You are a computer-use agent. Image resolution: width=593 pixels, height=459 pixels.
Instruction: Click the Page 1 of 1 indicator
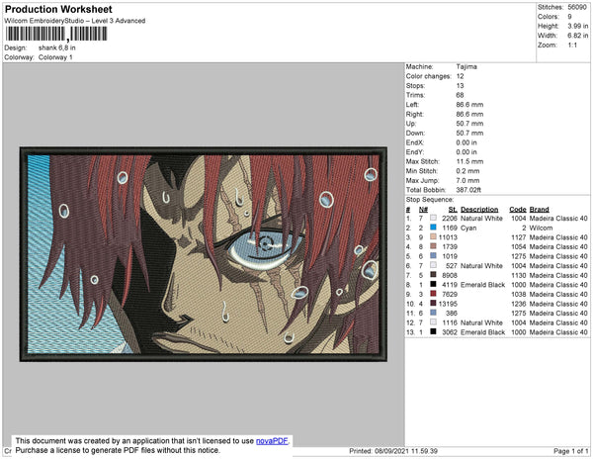[570, 451]
